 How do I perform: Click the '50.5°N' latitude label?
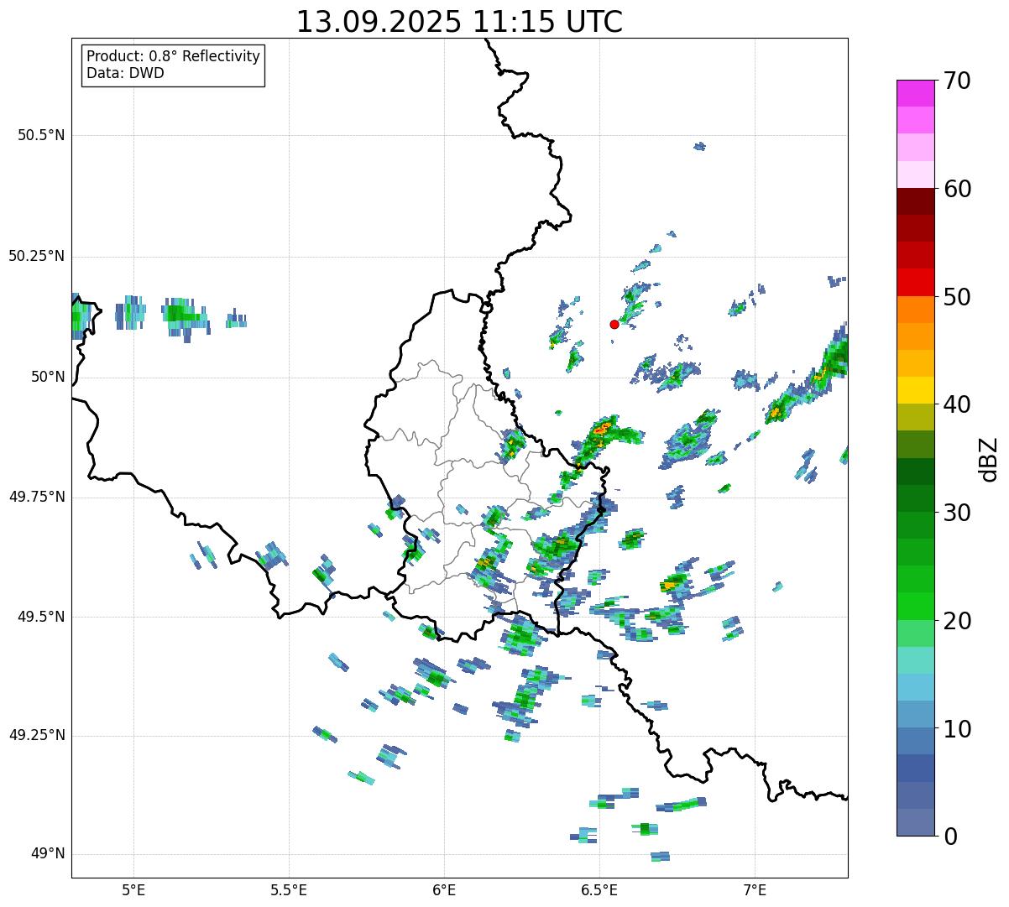(41, 135)
